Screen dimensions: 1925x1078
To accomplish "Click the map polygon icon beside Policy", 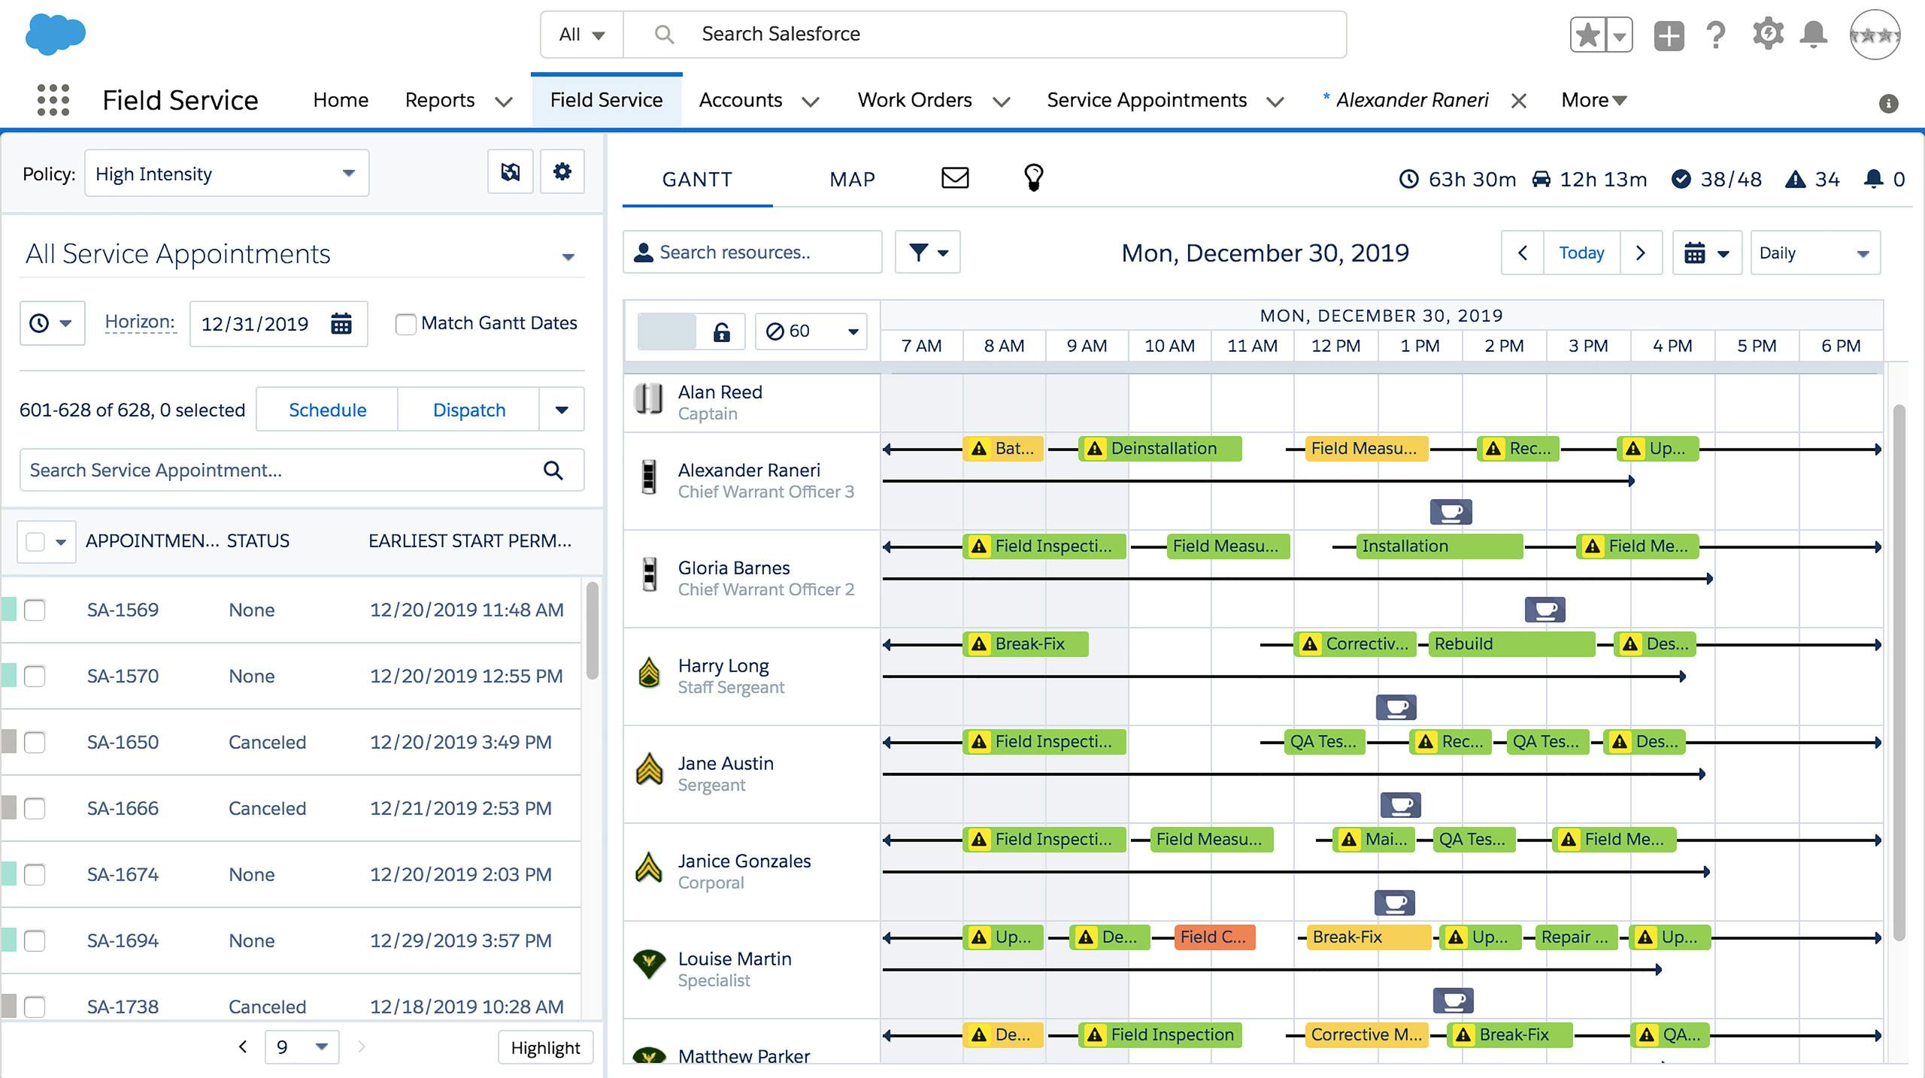I will (511, 172).
